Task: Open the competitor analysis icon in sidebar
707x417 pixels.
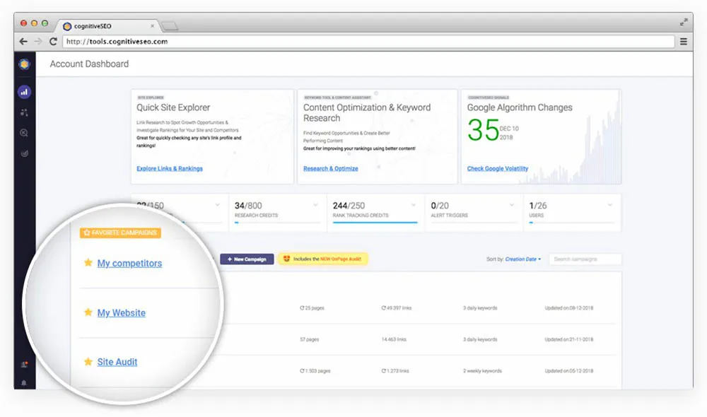Action: click(25, 112)
